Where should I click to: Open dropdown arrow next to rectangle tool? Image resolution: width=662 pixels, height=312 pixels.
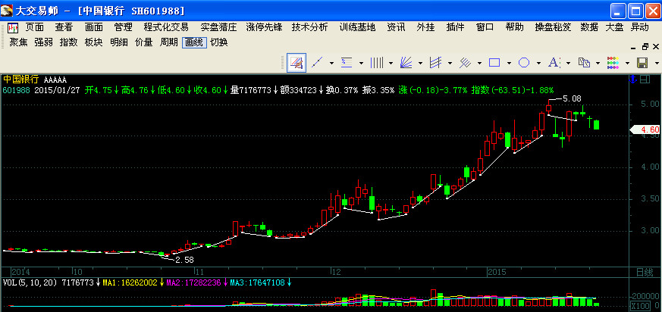507,63
